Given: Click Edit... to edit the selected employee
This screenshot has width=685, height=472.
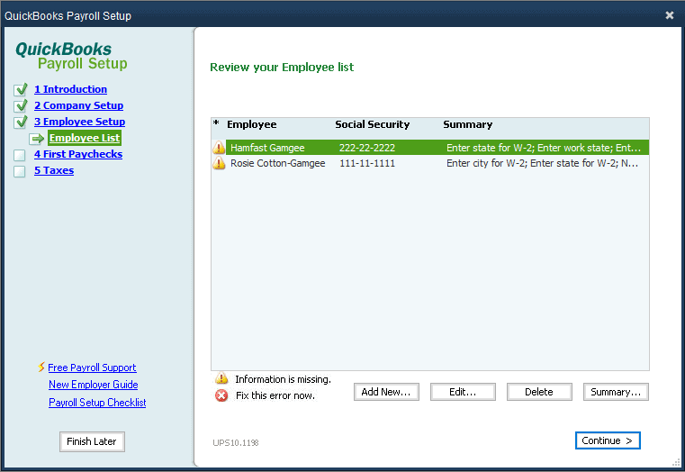Looking at the screenshot, I should 463,392.
